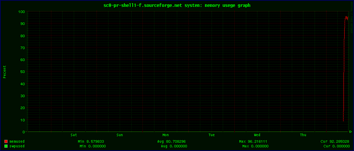Click the Pecent y-axis label
The height and width of the screenshot is (151, 354).
click(4, 72)
